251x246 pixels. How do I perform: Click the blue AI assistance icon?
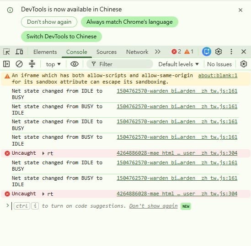(207, 52)
